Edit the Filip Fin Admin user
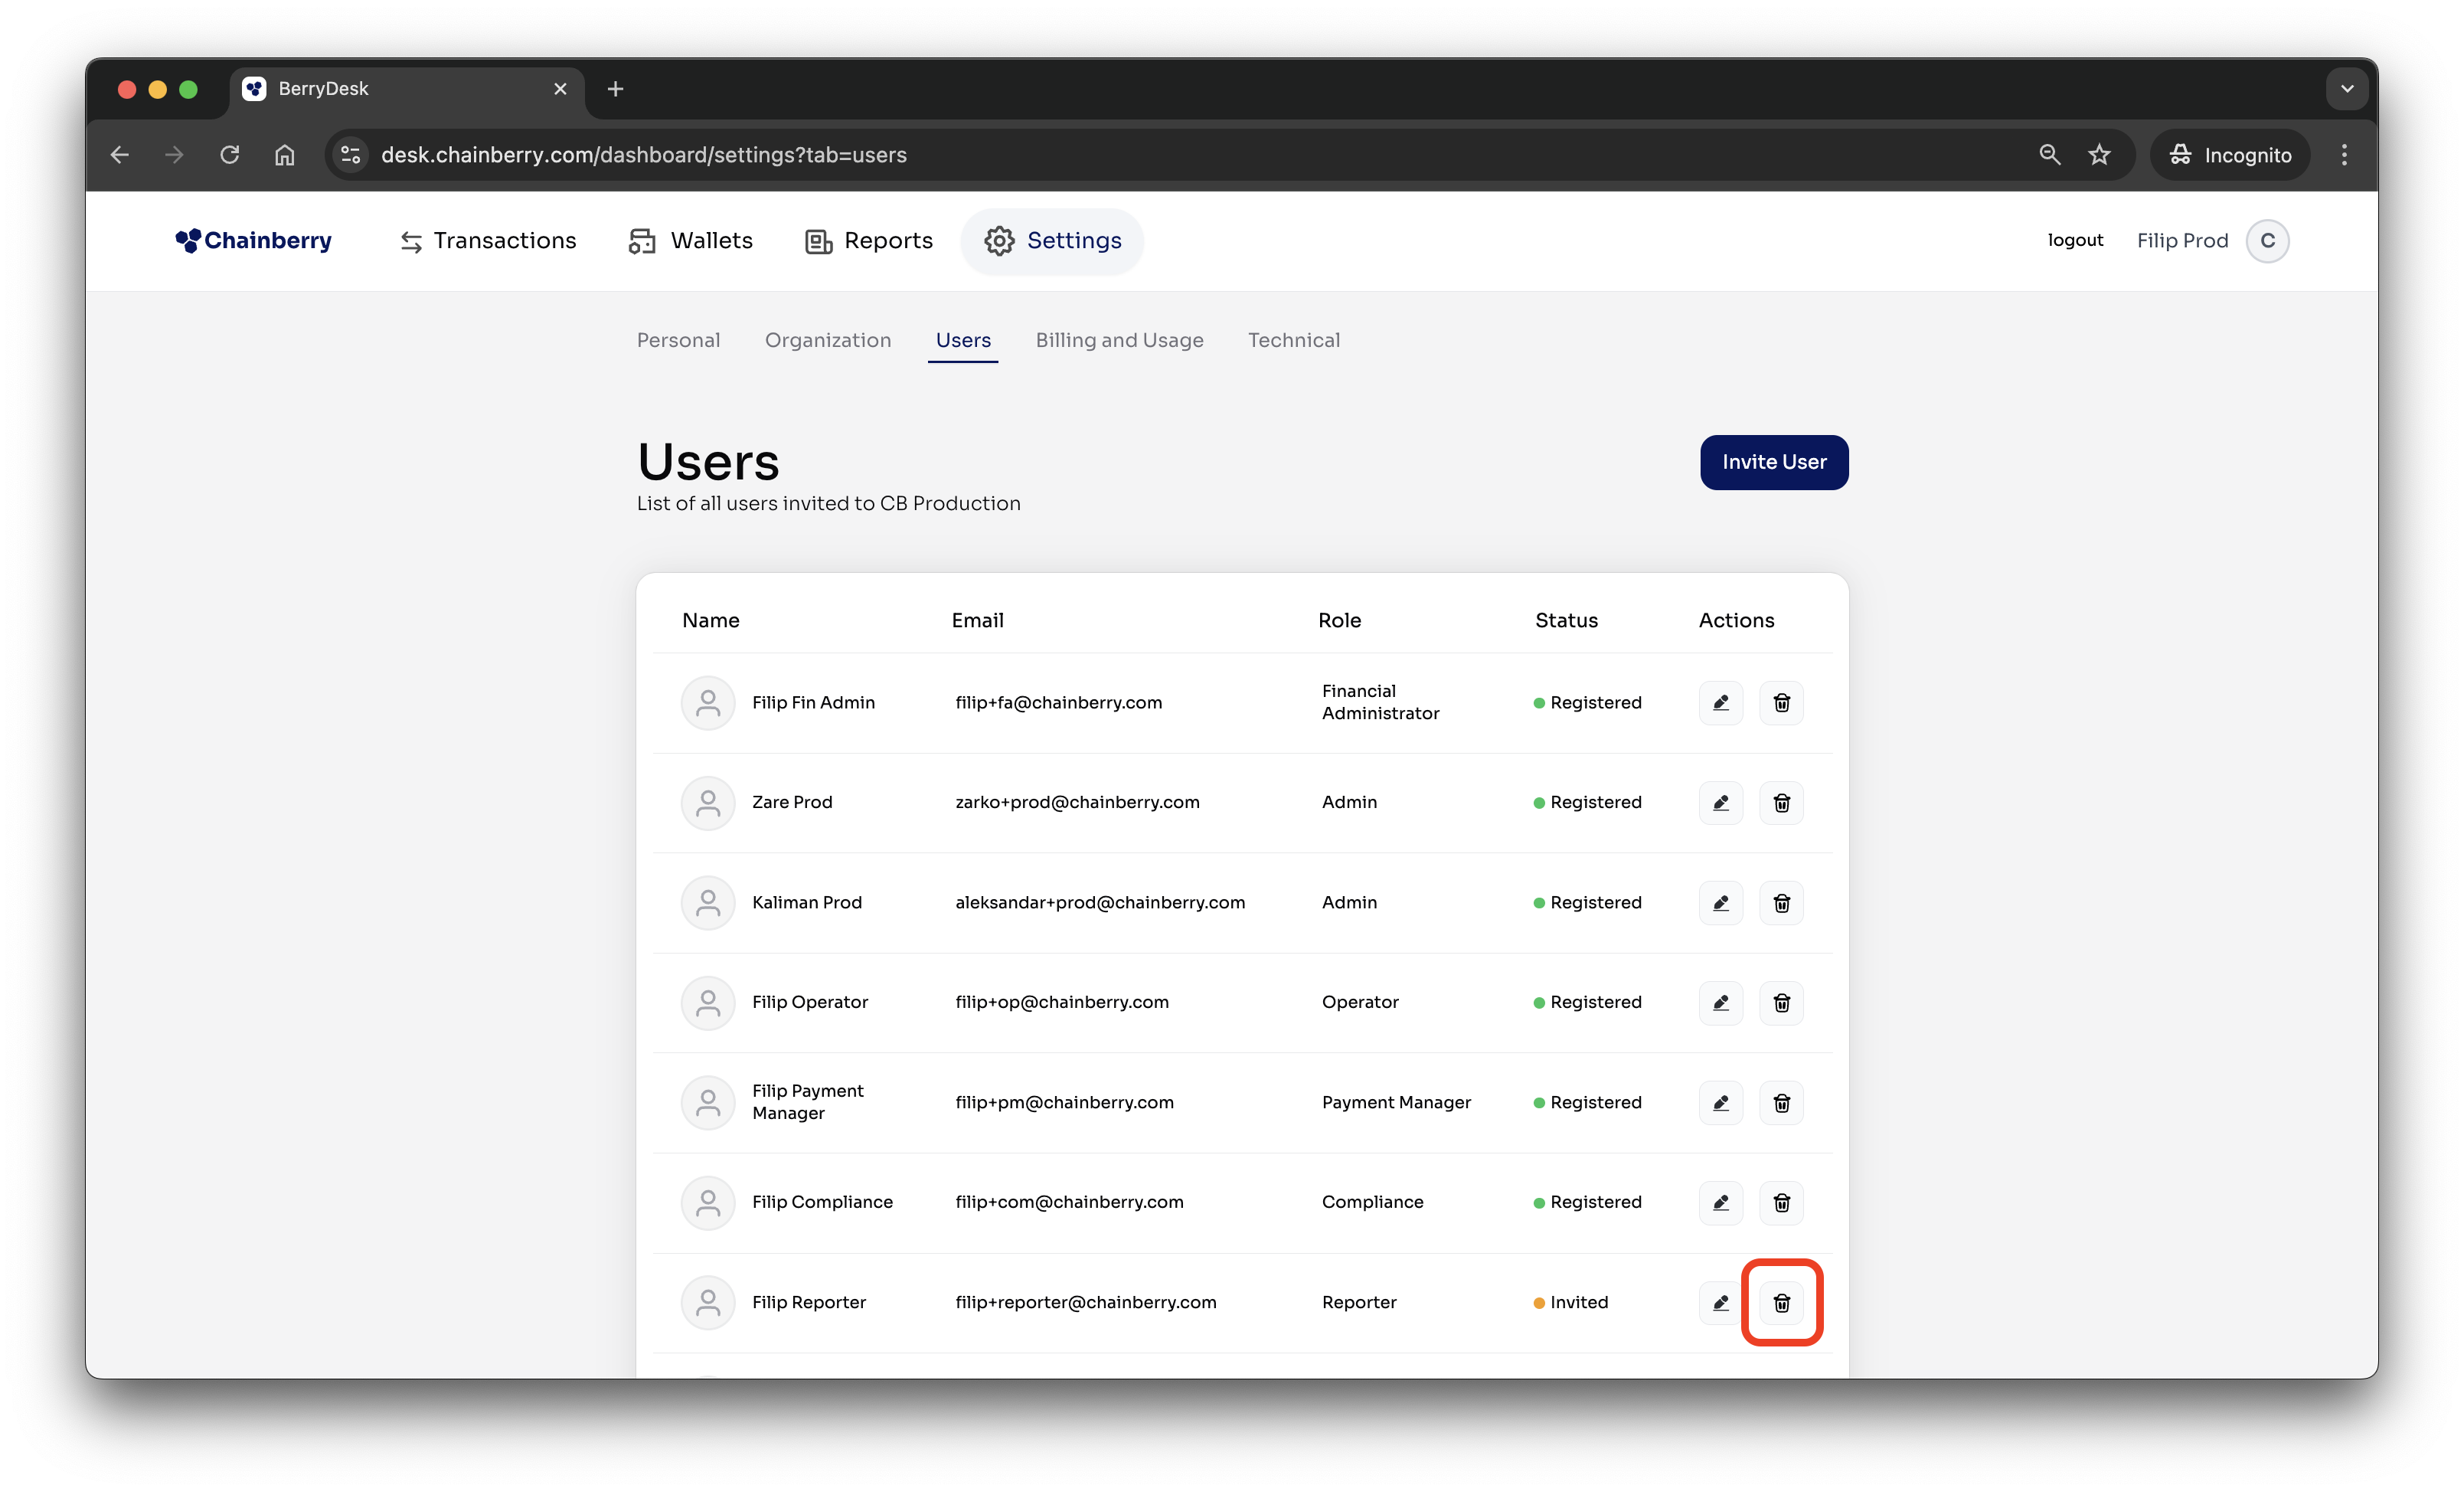The image size is (2464, 1492). [1720, 703]
